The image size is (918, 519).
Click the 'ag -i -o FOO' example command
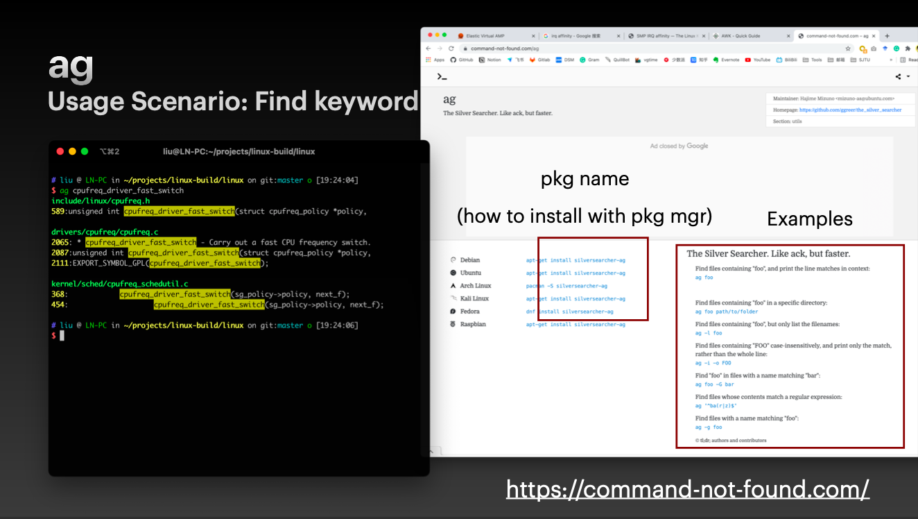click(x=713, y=363)
